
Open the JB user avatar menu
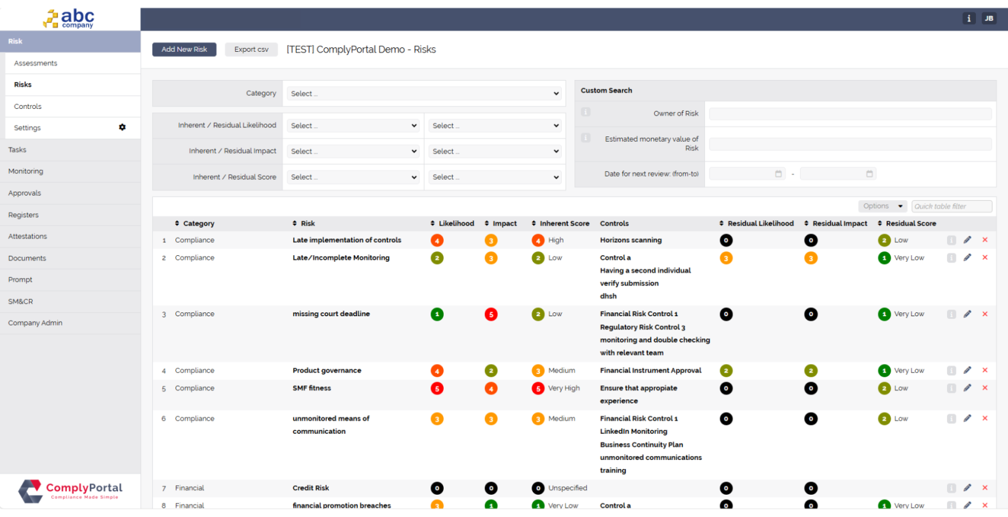[x=989, y=18]
